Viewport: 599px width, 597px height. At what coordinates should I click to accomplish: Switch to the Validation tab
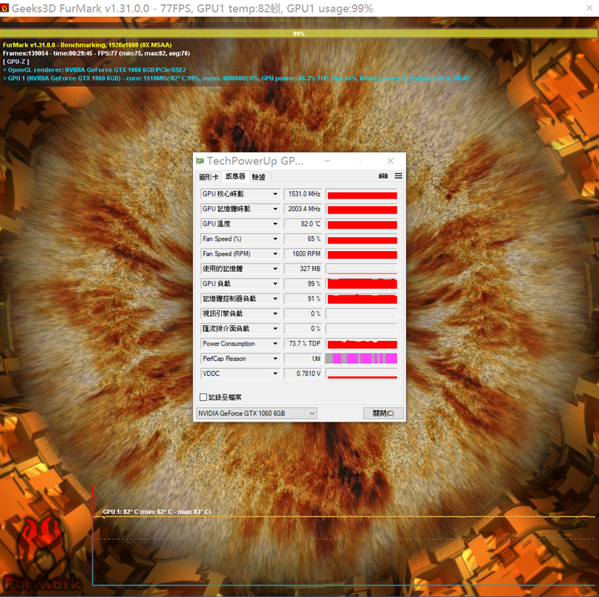tap(259, 177)
